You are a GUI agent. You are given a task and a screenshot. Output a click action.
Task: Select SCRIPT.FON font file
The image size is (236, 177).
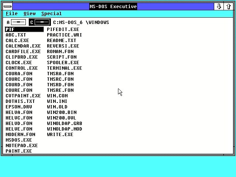pyautogui.click(x=62, y=57)
